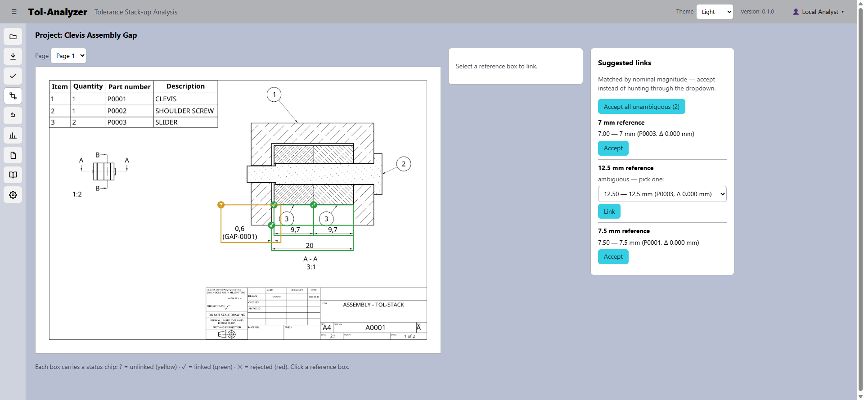Viewport: 864px width, 400px height.
Task: Click the 7 mm reference heading
Action: click(621, 122)
